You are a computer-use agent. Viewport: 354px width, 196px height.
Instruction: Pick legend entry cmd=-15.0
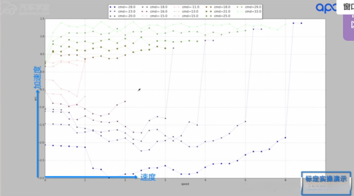pos(155,16)
